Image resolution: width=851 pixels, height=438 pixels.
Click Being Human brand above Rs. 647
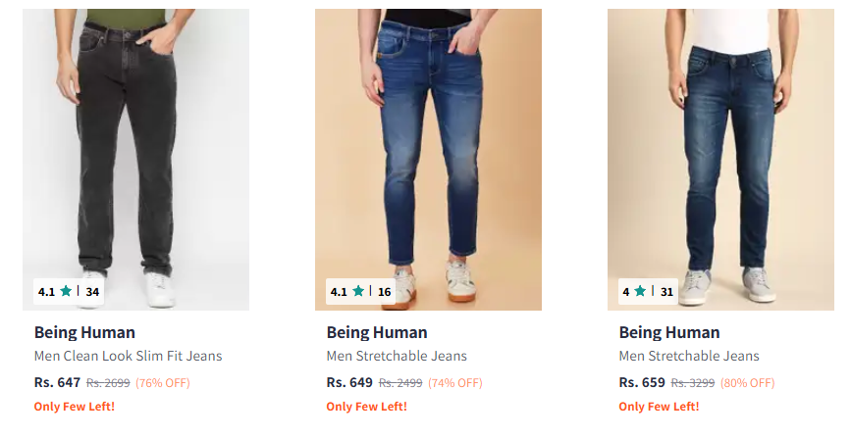pos(84,332)
